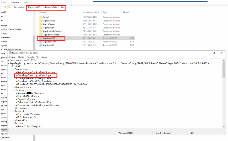Viewport: 228px width, 141px height.
Task: Select equipo in the navigation pane
Action: [x=4, y=25]
